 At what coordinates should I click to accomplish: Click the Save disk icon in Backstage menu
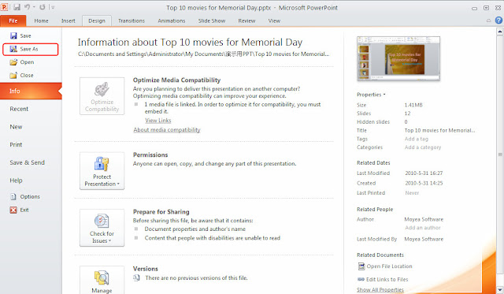pyautogui.click(x=13, y=35)
